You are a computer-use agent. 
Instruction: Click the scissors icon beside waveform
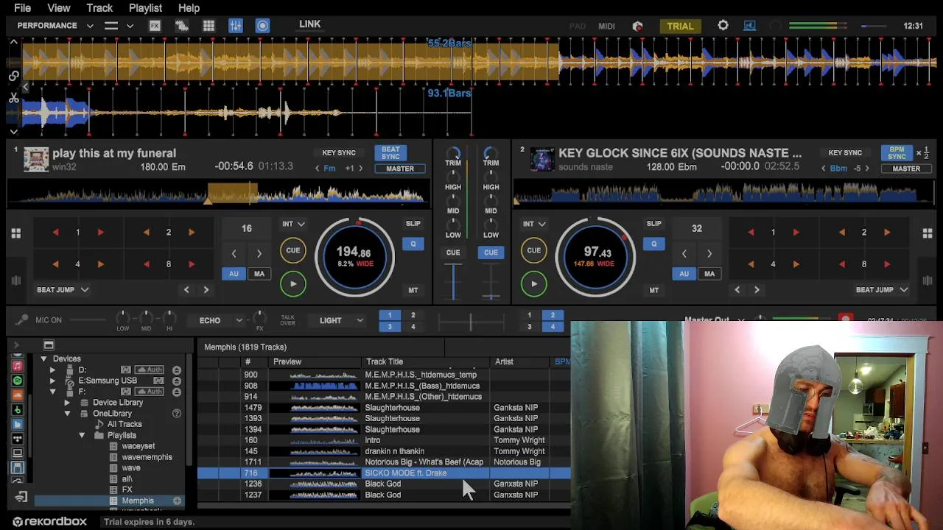point(13,98)
